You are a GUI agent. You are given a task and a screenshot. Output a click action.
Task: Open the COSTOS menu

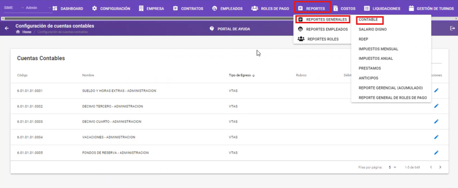[344, 9]
